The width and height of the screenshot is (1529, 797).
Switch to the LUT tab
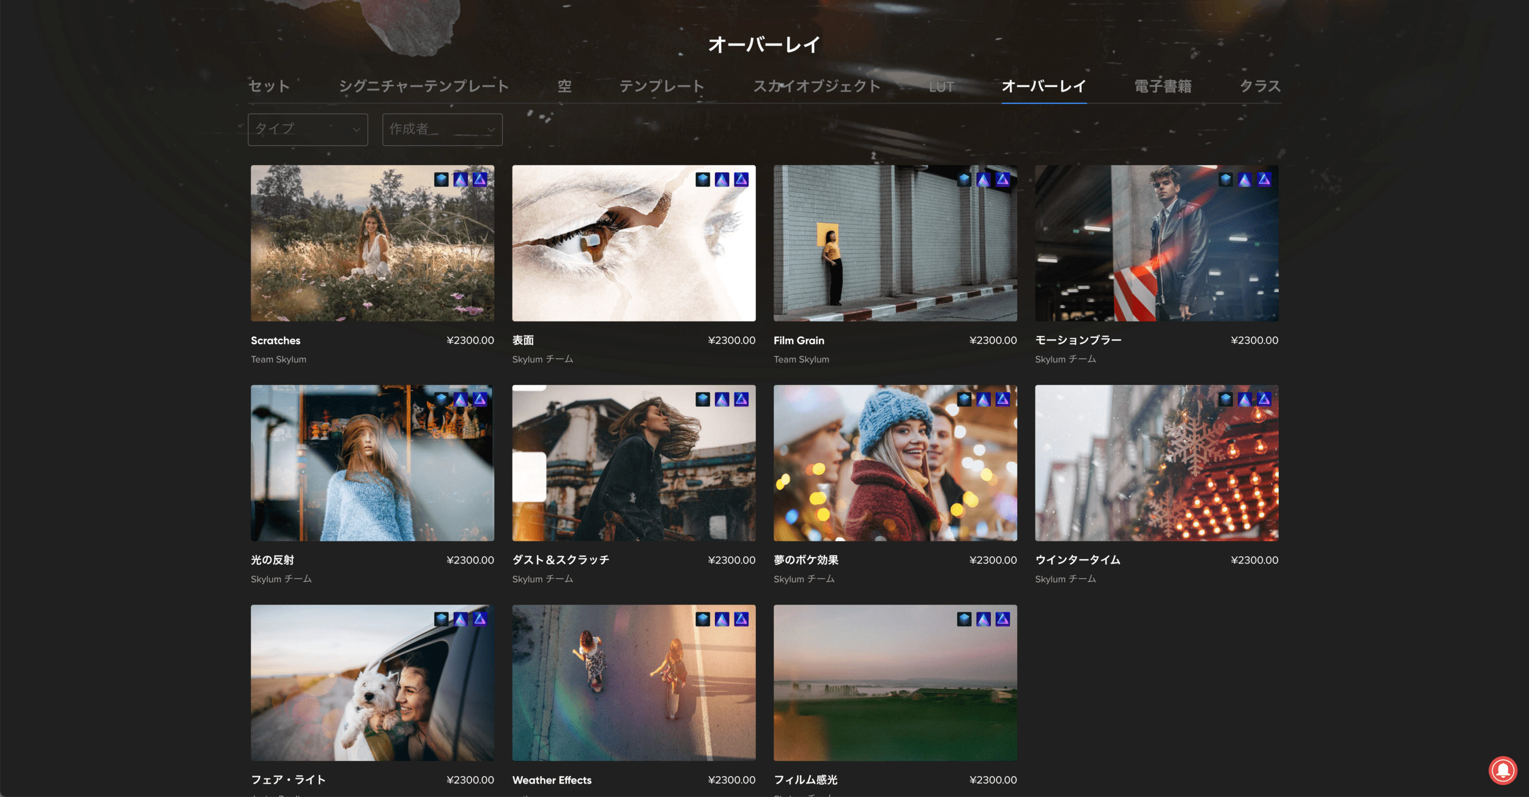(941, 87)
